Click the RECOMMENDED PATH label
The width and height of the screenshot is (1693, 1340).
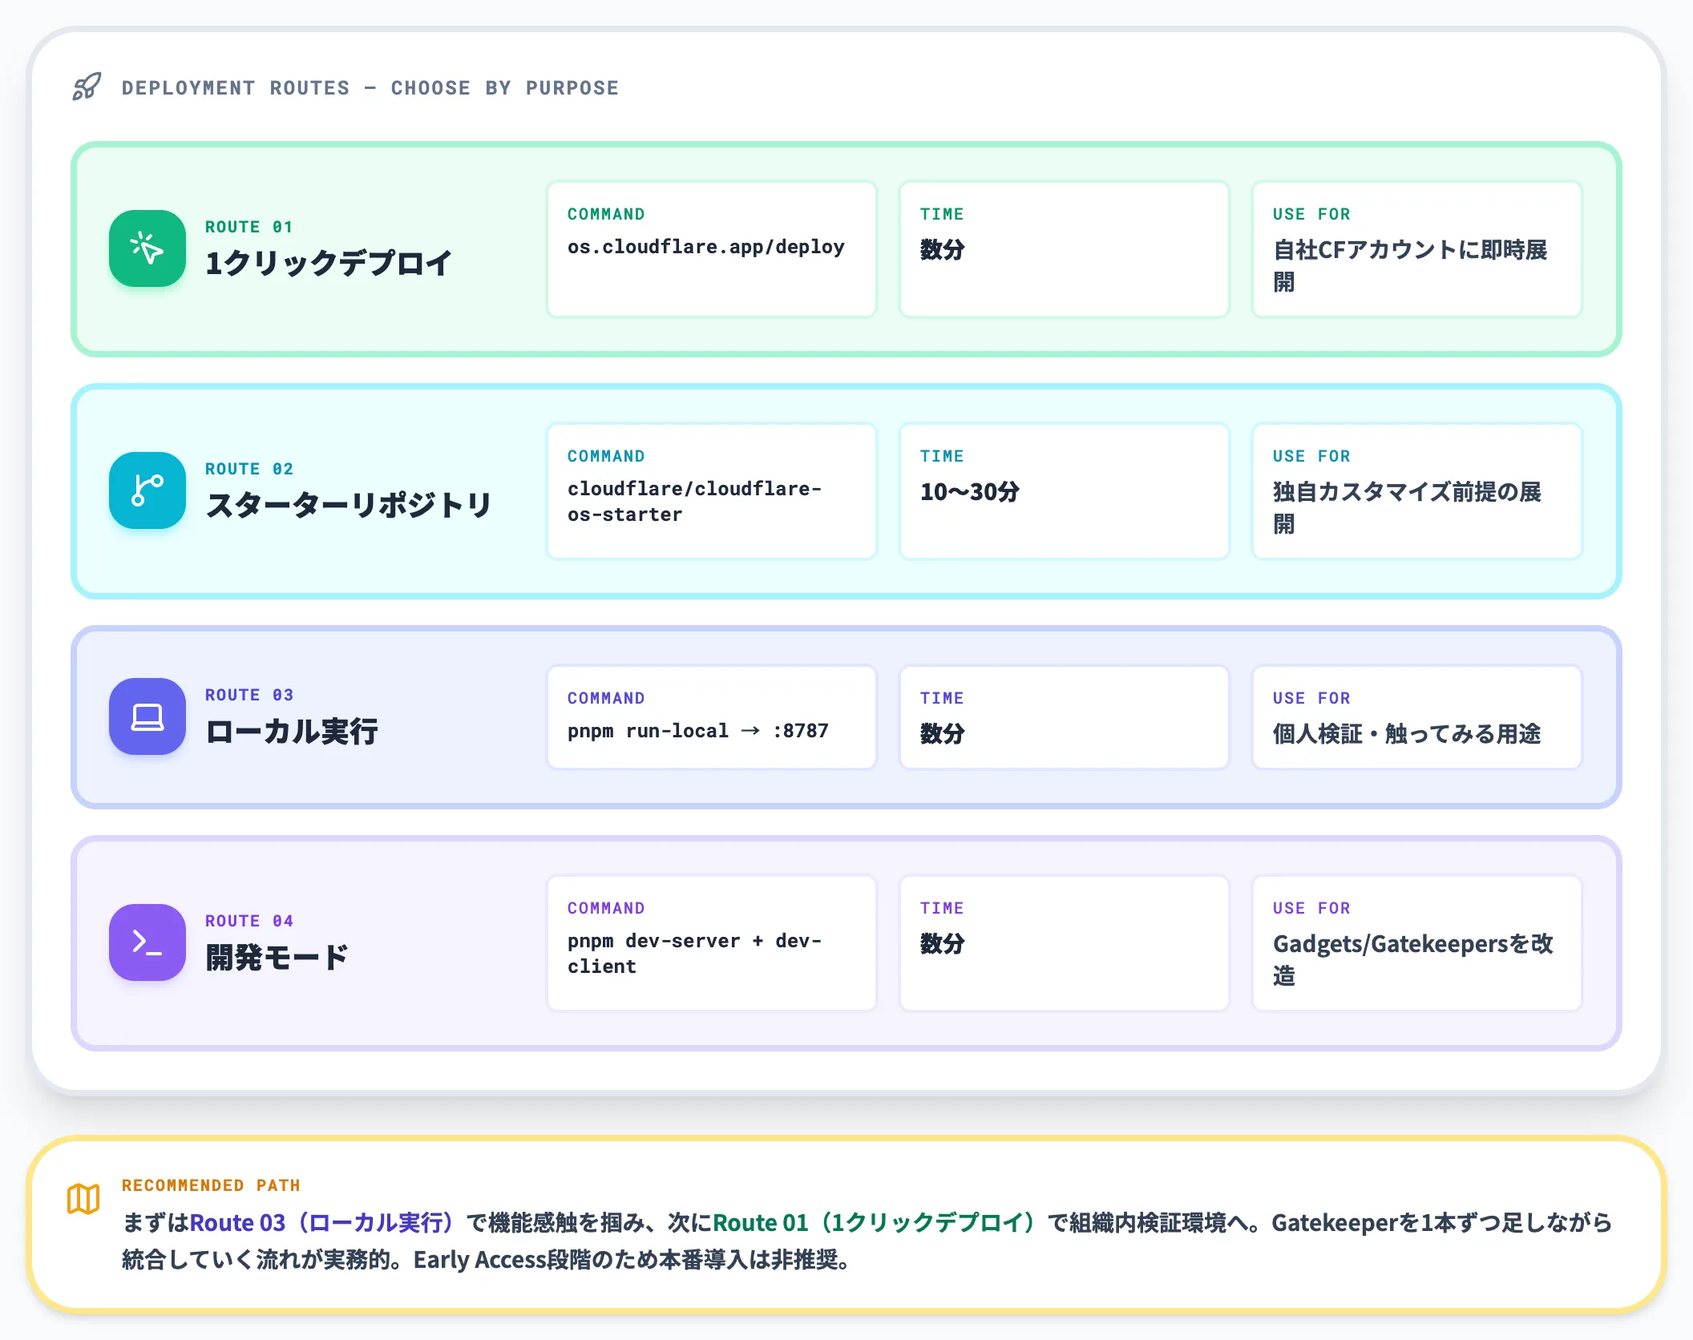(211, 1185)
